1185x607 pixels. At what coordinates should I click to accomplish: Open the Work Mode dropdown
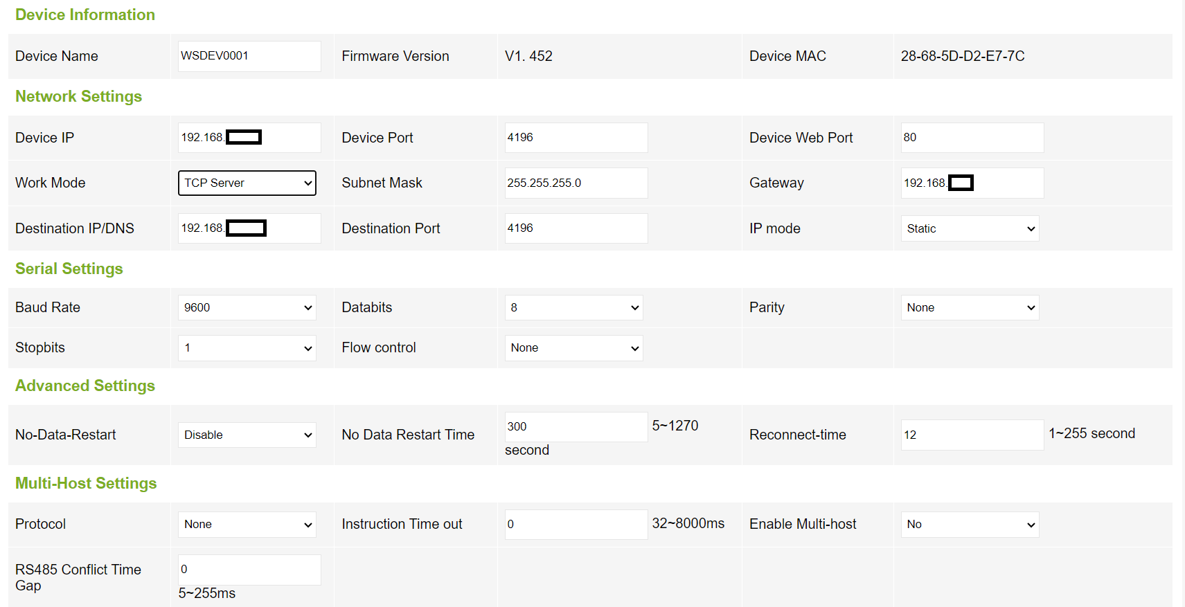click(247, 183)
